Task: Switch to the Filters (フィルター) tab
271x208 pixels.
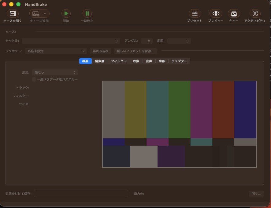Action: 119,61
